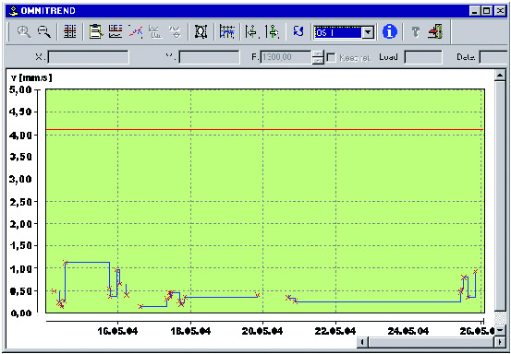The image size is (511, 354).
Task: Click the wrench settings icon
Action: click(415, 32)
